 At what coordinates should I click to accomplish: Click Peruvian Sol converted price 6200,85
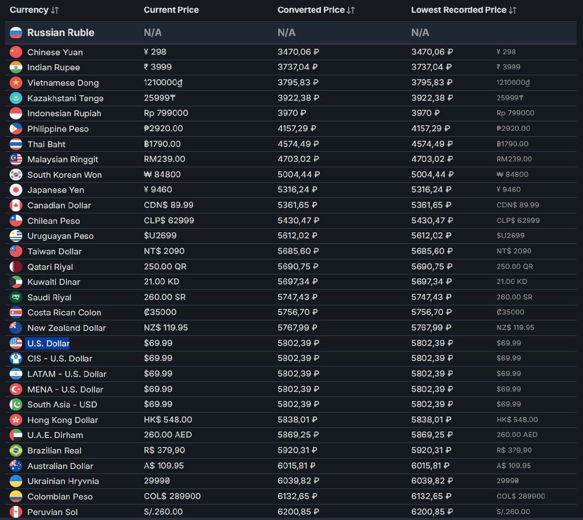tap(298, 512)
